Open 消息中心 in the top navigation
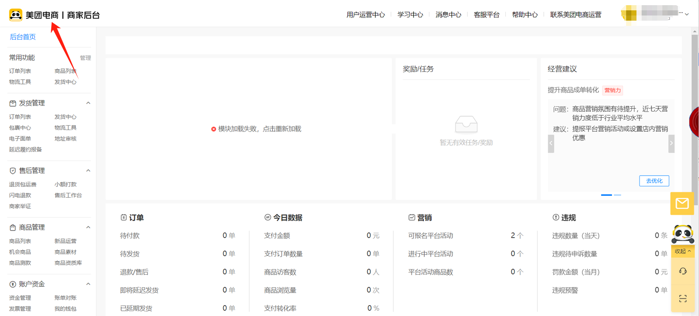This screenshot has width=699, height=316. (x=448, y=15)
